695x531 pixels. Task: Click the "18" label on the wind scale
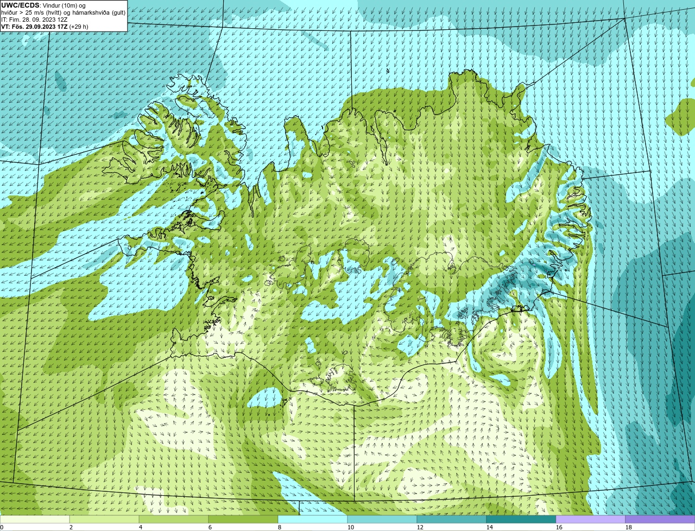(629, 527)
